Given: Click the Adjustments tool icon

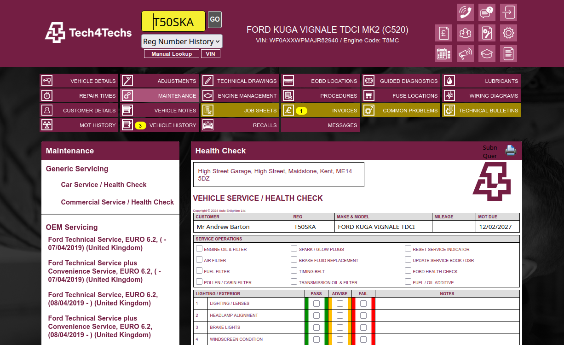Looking at the screenshot, I should click(x=127, y=81).
